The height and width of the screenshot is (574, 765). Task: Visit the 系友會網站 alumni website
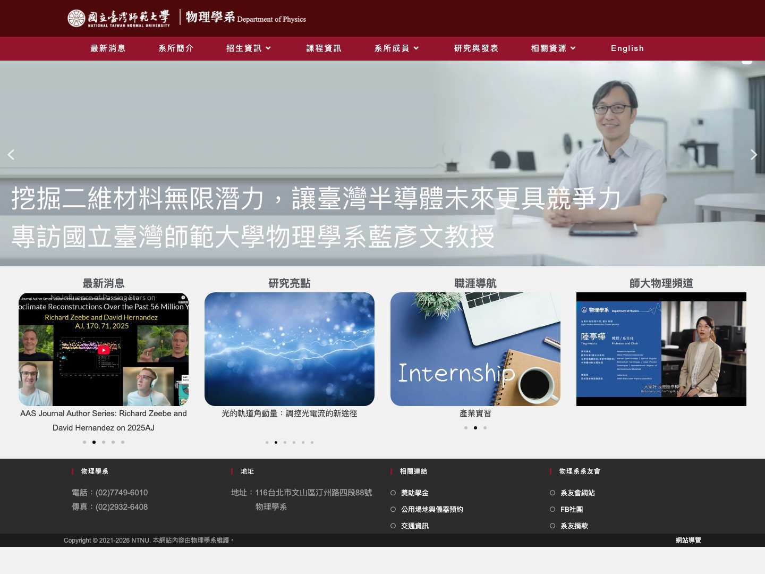click(578, 493)
